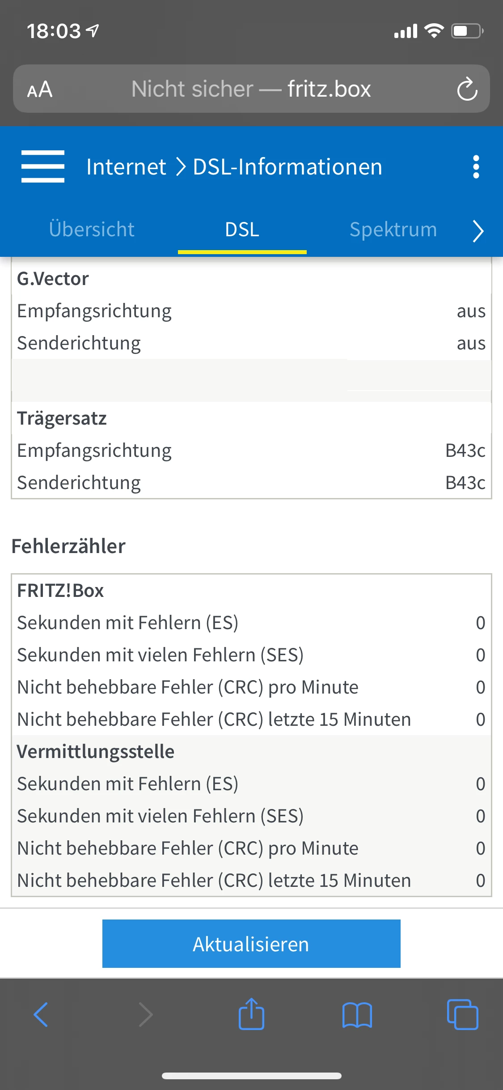The image size is (503, 1090).
Task: Tap the Safari reload page icon
Action: [467, 89]
